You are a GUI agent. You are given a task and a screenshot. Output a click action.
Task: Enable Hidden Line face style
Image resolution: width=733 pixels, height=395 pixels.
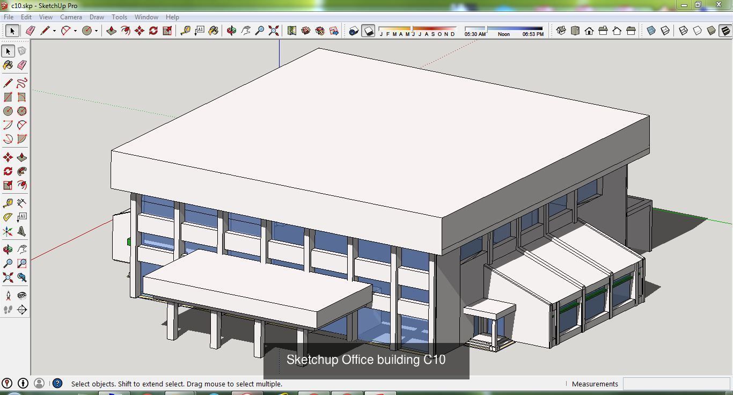click(698, 31)
